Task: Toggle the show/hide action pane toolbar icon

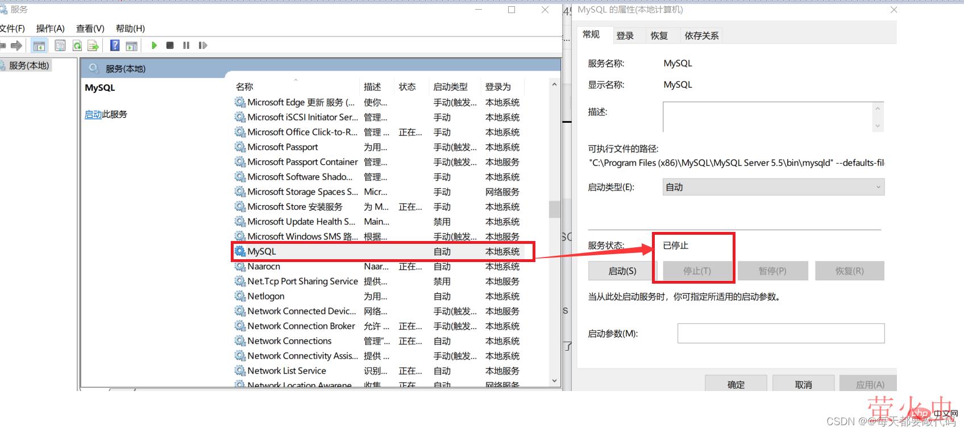Action: pyautogui.click(x=131, y=45)
